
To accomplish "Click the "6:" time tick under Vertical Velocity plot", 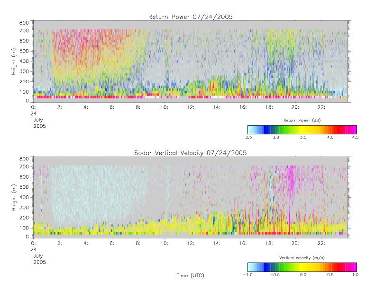I will tap(112, 244).
